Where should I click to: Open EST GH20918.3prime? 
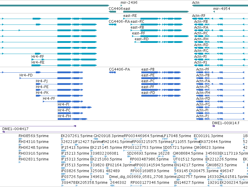point(108,136)
